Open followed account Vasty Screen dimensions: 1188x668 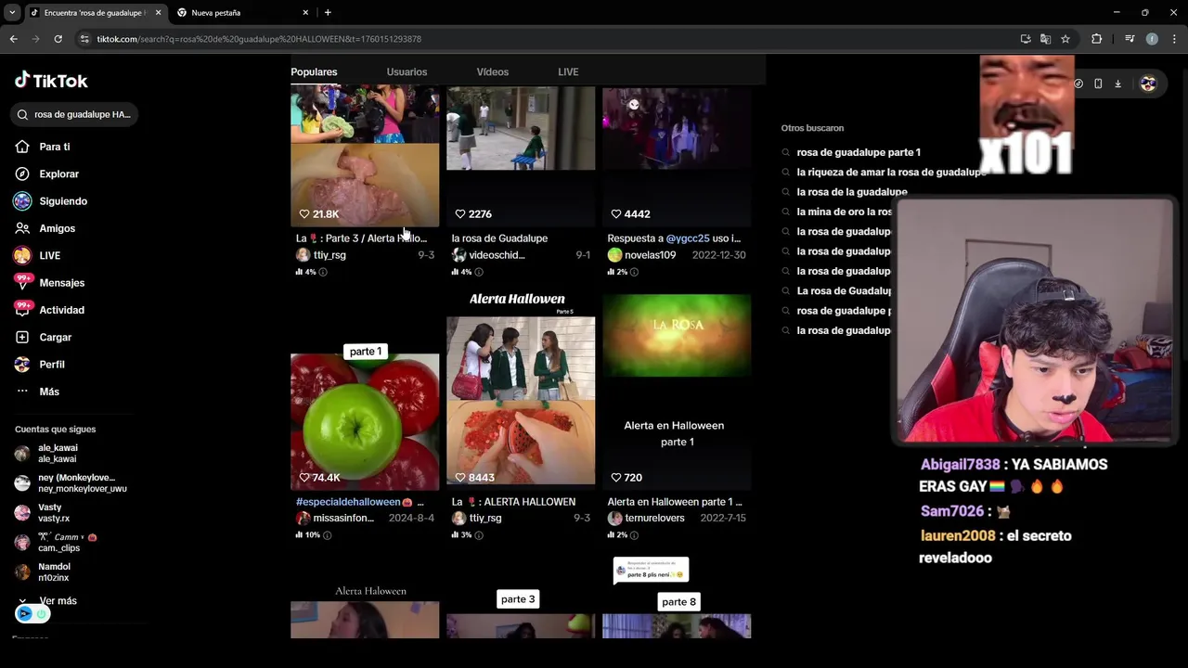(x=43, y=513)
